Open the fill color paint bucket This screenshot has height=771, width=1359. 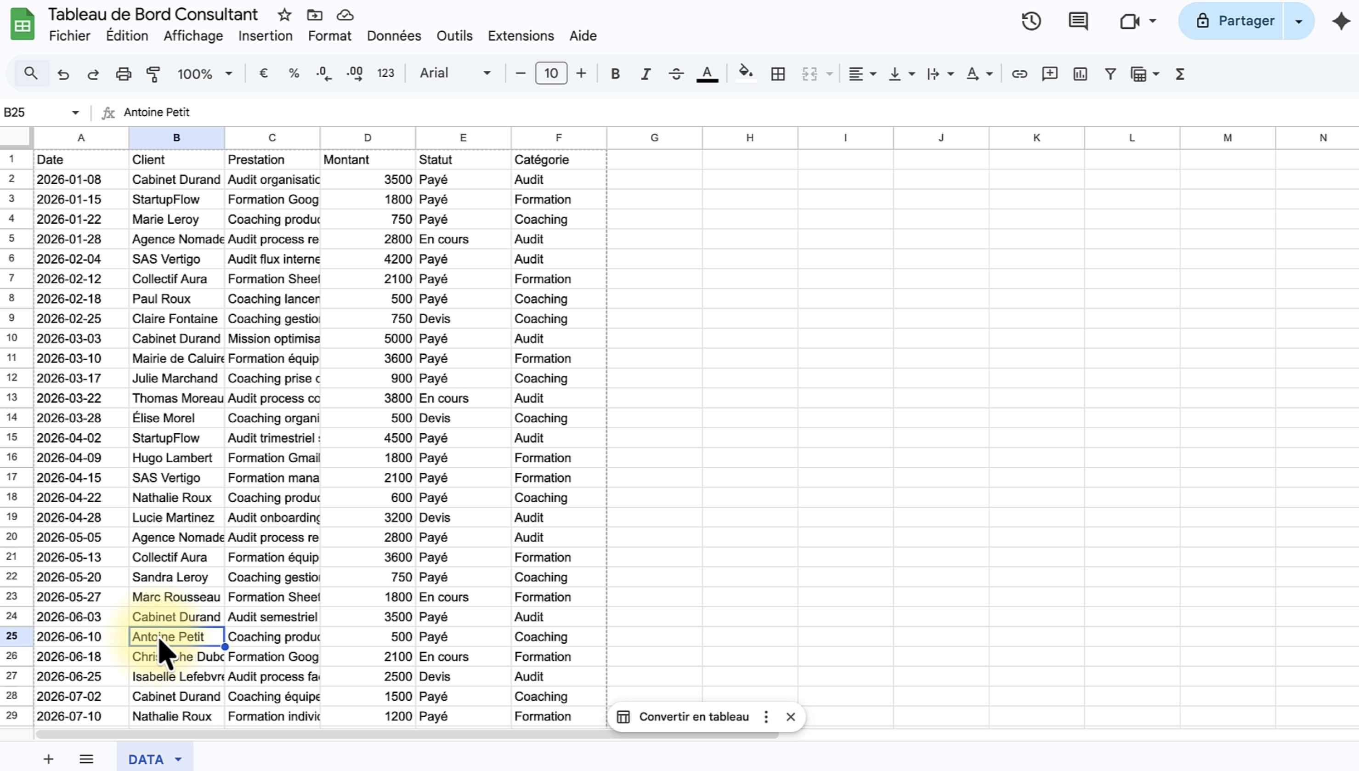coord(745,73)
